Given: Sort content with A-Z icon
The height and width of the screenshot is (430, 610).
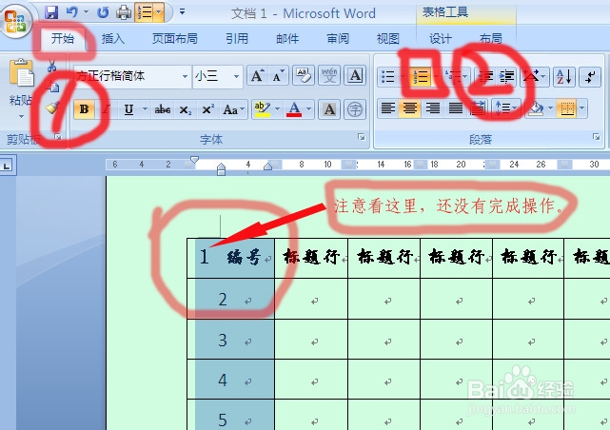Looking at the screenshot, I should point(563,77).
